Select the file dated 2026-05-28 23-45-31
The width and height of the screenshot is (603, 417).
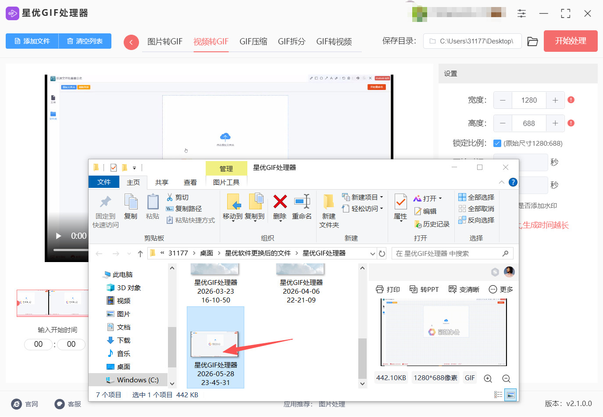(x=215, y=348)
